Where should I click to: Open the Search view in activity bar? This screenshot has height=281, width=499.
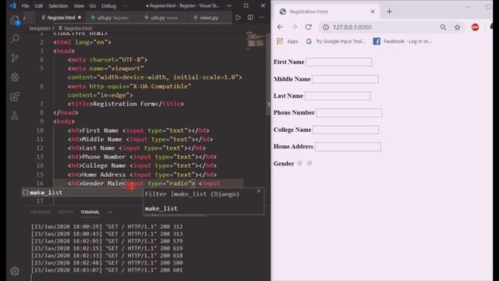point(15,39)
